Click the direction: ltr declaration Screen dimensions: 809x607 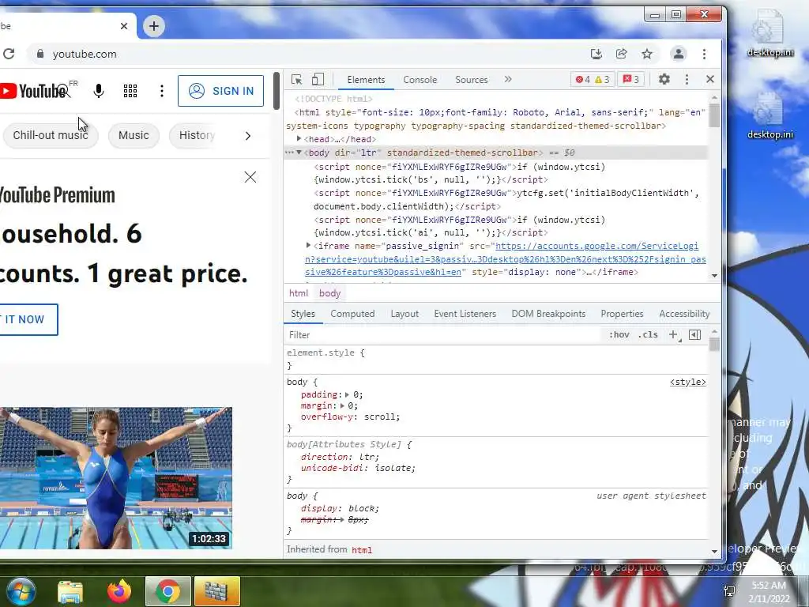tap(340, 457)
